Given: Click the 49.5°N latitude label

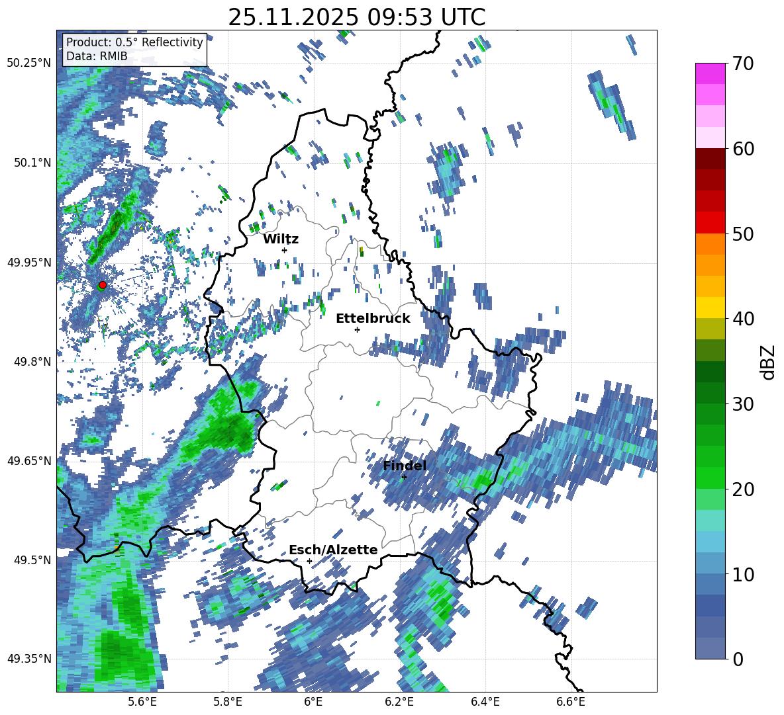Looking at the screenshot, I should click(32, 560).
